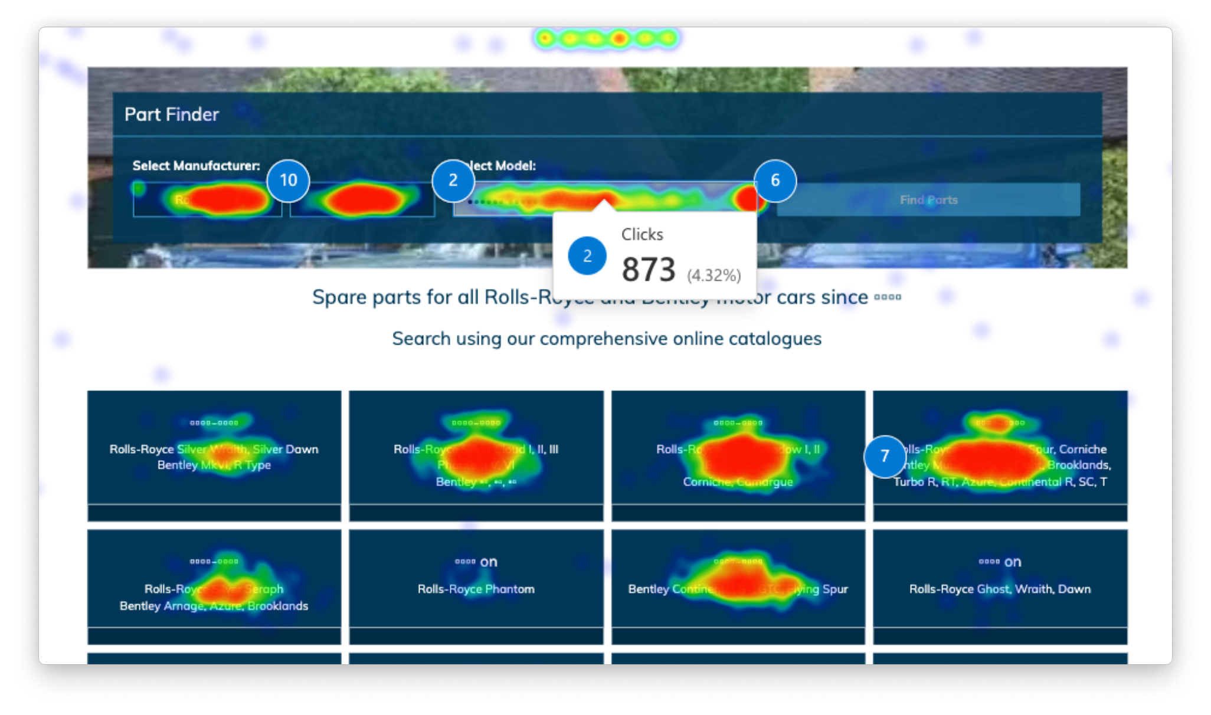This screenshot has height=715, width=1211.
Task: Open the first Select Manufacturer field
Action: pyautogui.click(x=207, y=199)
